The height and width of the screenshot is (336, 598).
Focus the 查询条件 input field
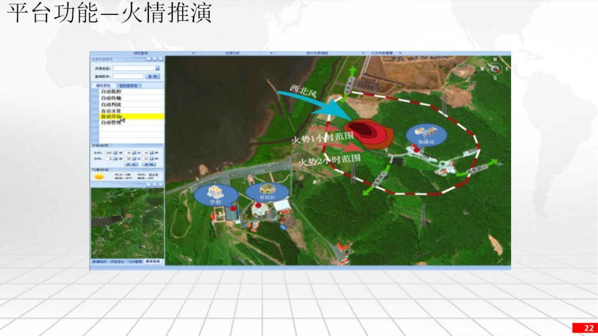coord(128,76)
